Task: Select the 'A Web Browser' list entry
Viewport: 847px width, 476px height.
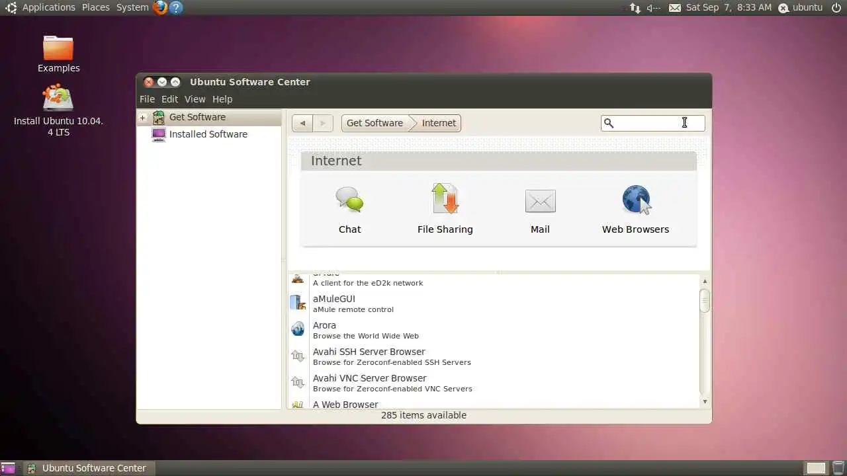Action: [345, 404]
